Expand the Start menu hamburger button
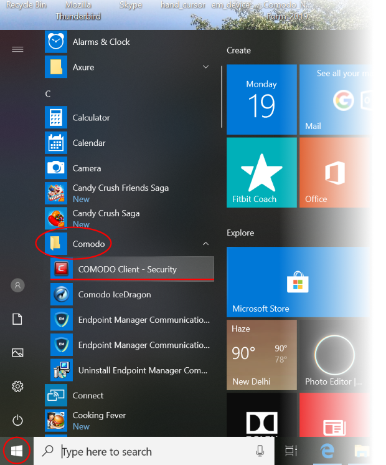386x465 pixels. point(17,49)
